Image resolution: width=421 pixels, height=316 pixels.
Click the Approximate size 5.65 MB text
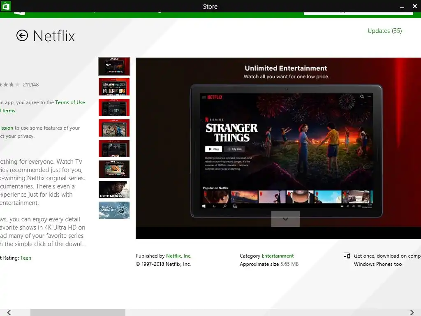point(269,264)
